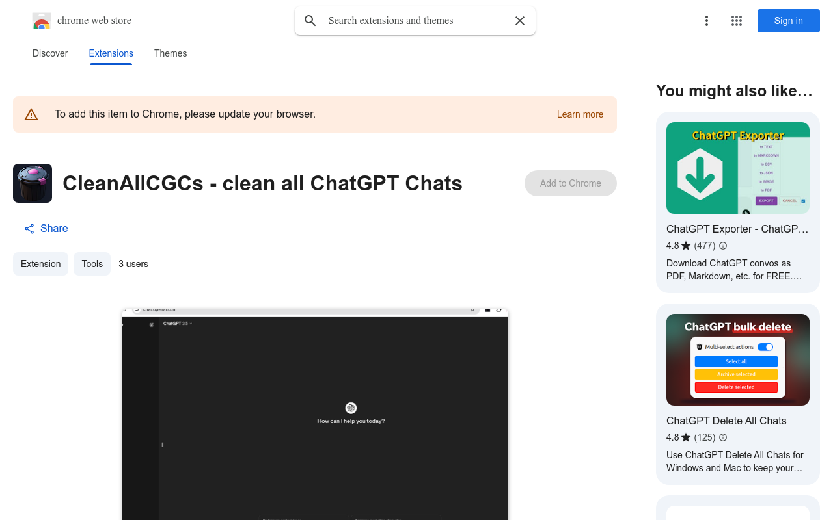Image resolution: width=833 pixels, height=520 pixels.
Task: Click the search magnifier icon
Action: click(310, 21)
